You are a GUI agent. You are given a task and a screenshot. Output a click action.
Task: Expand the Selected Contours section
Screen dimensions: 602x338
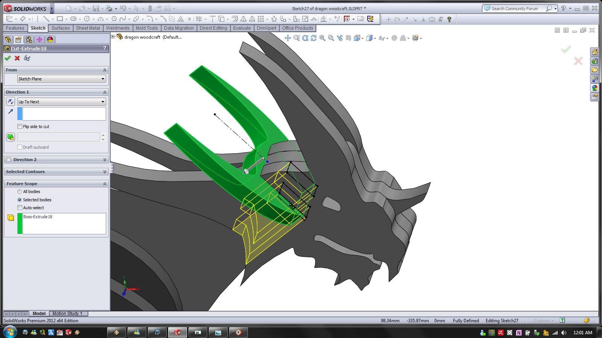point(105,172)
